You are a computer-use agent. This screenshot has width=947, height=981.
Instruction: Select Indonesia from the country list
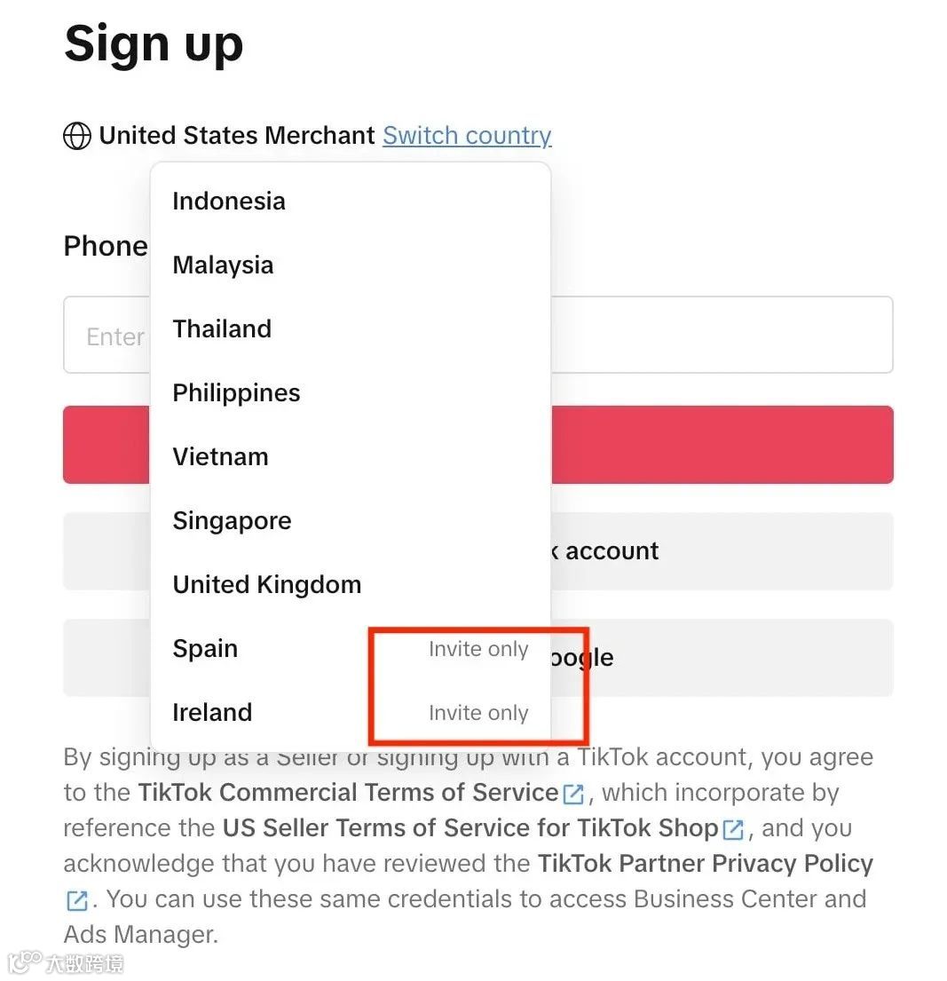tap(351, 202)
